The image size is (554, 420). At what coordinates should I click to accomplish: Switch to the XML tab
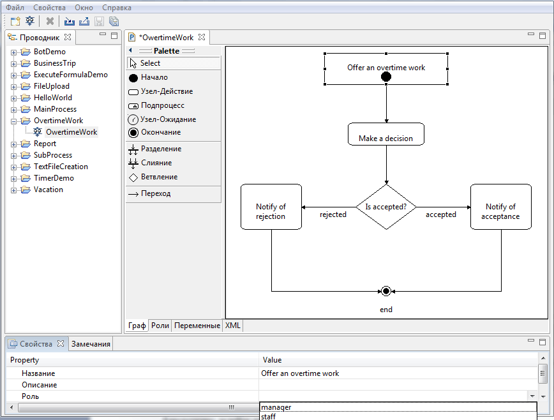[x=232, y=326]
